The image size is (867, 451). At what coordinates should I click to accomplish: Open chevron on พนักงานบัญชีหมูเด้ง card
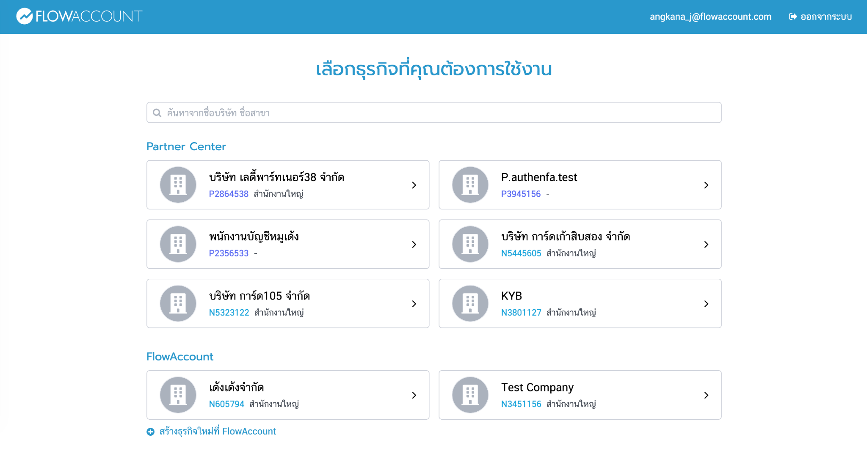[414, 244]
